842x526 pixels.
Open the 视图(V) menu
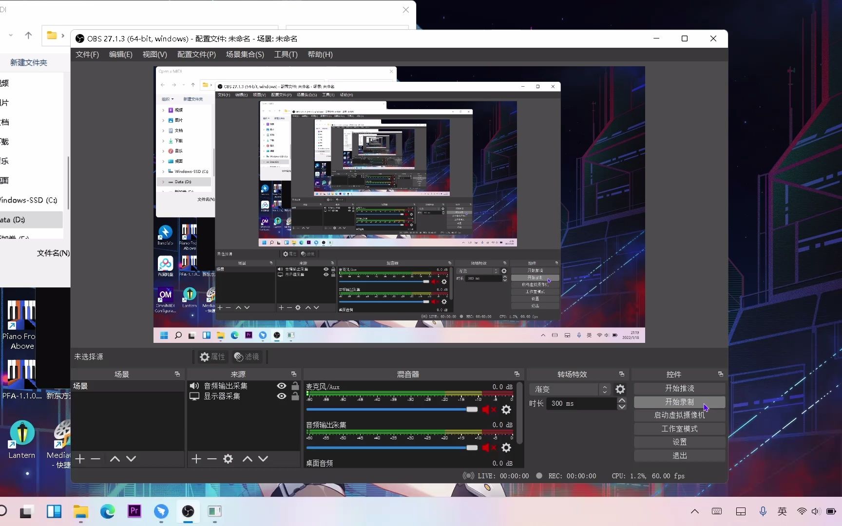pos(155,55)
